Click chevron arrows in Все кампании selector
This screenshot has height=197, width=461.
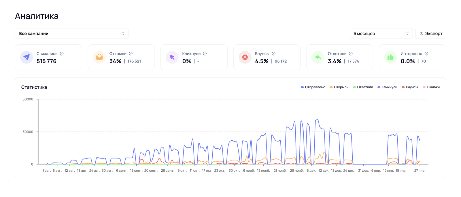[123, 33]
